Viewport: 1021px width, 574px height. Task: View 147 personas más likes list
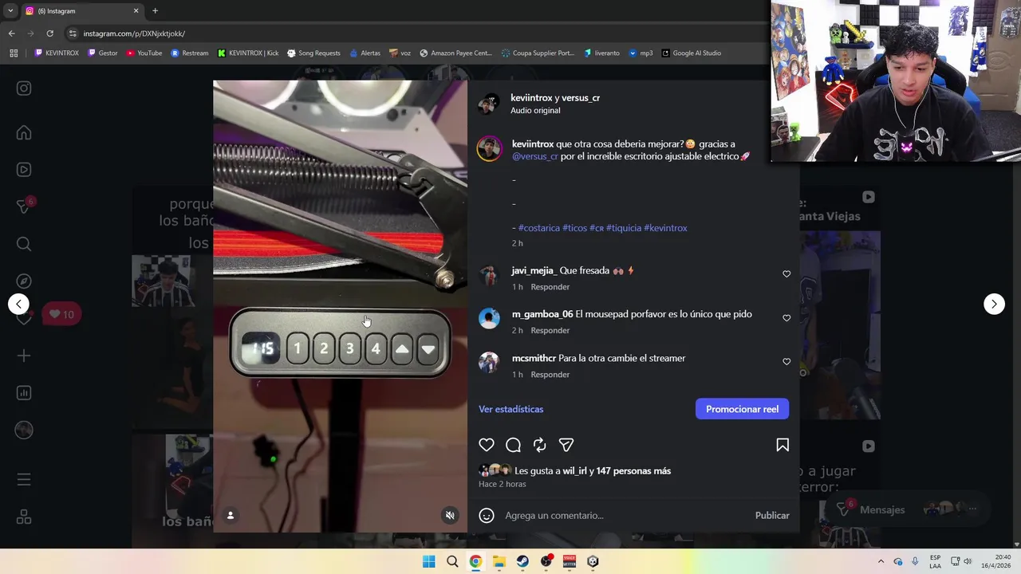(633, 471)
